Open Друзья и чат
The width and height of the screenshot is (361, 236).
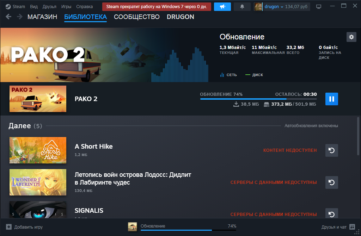(x=334, y=227)
